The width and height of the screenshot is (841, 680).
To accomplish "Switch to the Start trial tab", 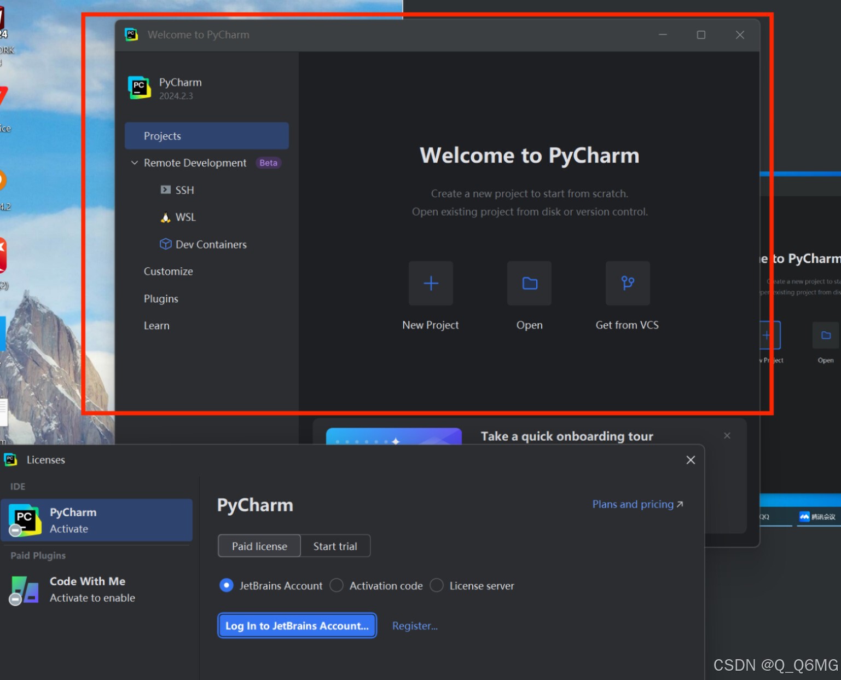I will pyautogui.click(x=335, y=546).
